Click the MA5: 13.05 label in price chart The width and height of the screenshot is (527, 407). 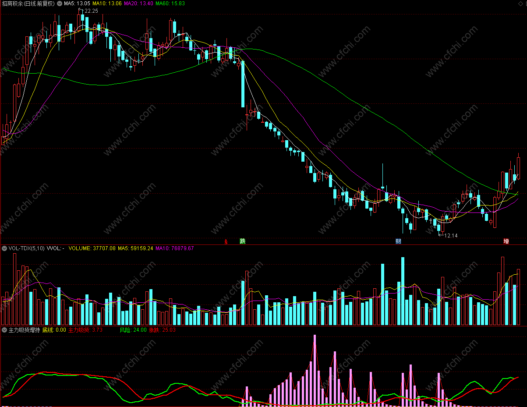click(x=77, y=4)
